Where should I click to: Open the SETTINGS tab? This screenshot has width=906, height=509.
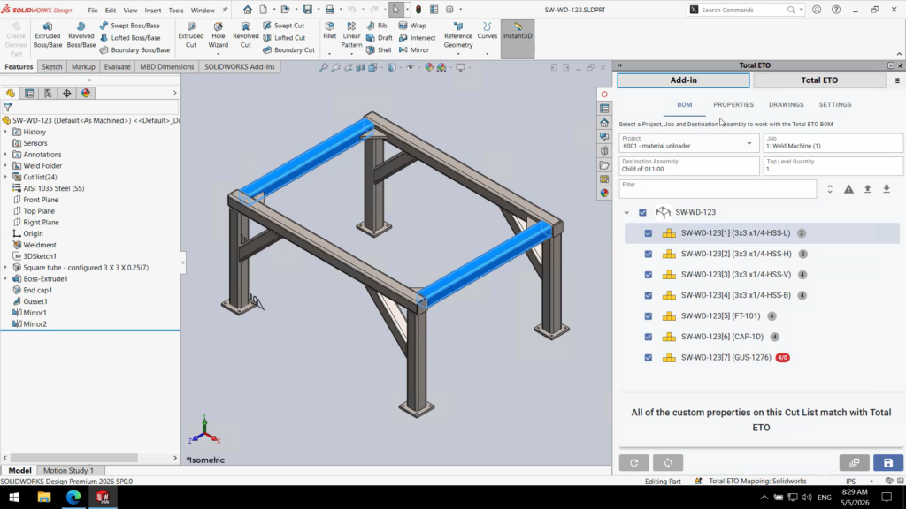(835, 104)
